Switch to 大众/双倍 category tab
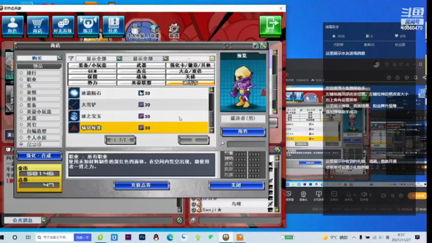432x243 pixels. pos(190,71)
